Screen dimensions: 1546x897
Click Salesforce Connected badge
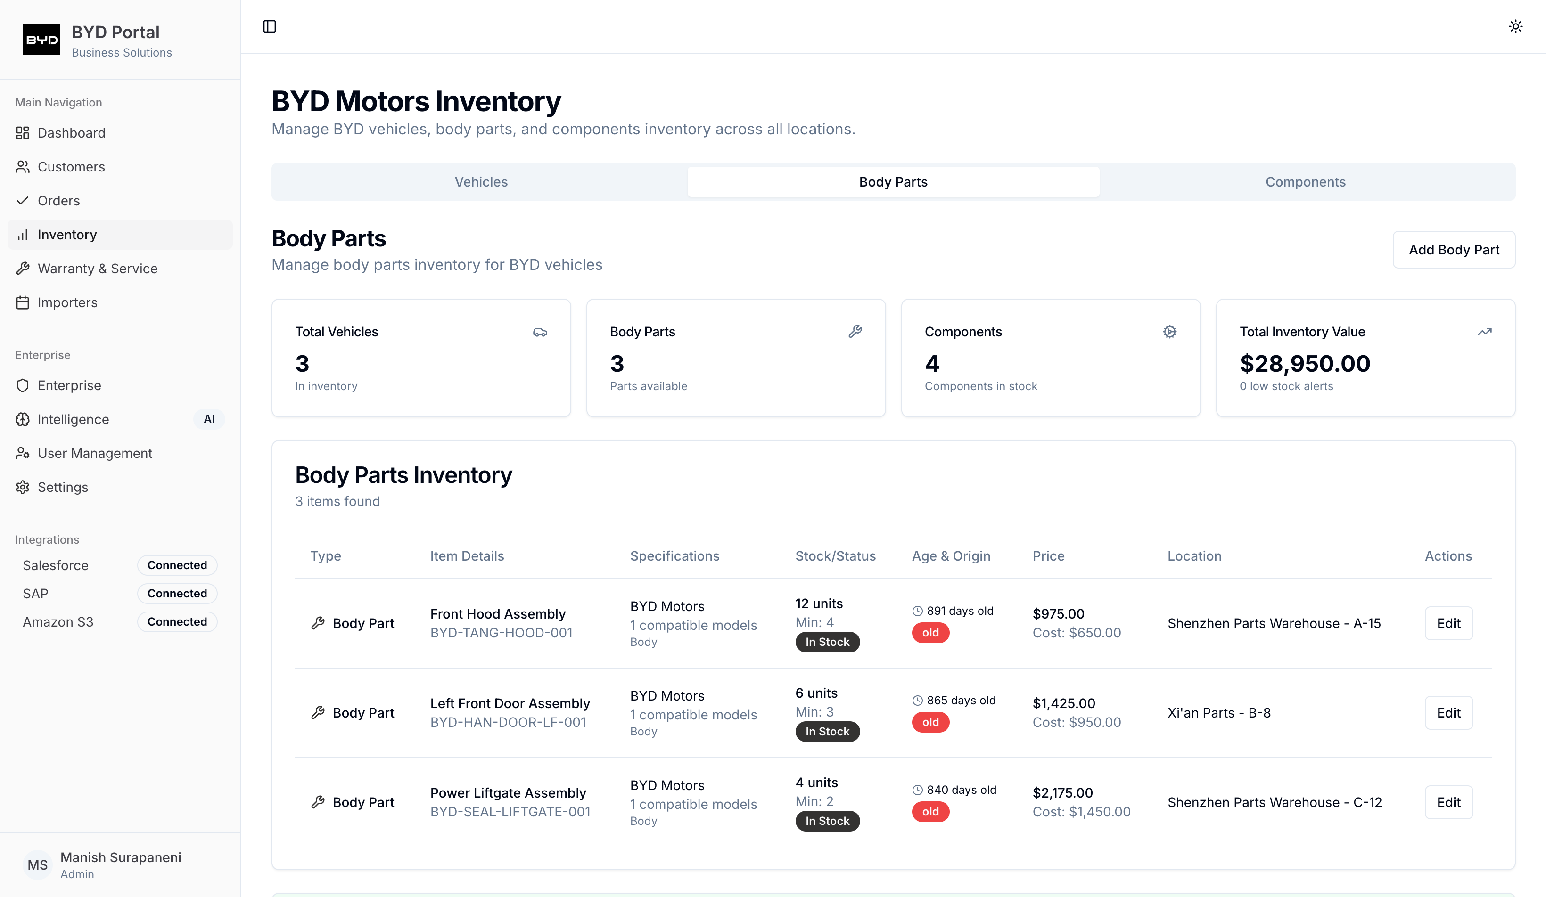[177, 565]
